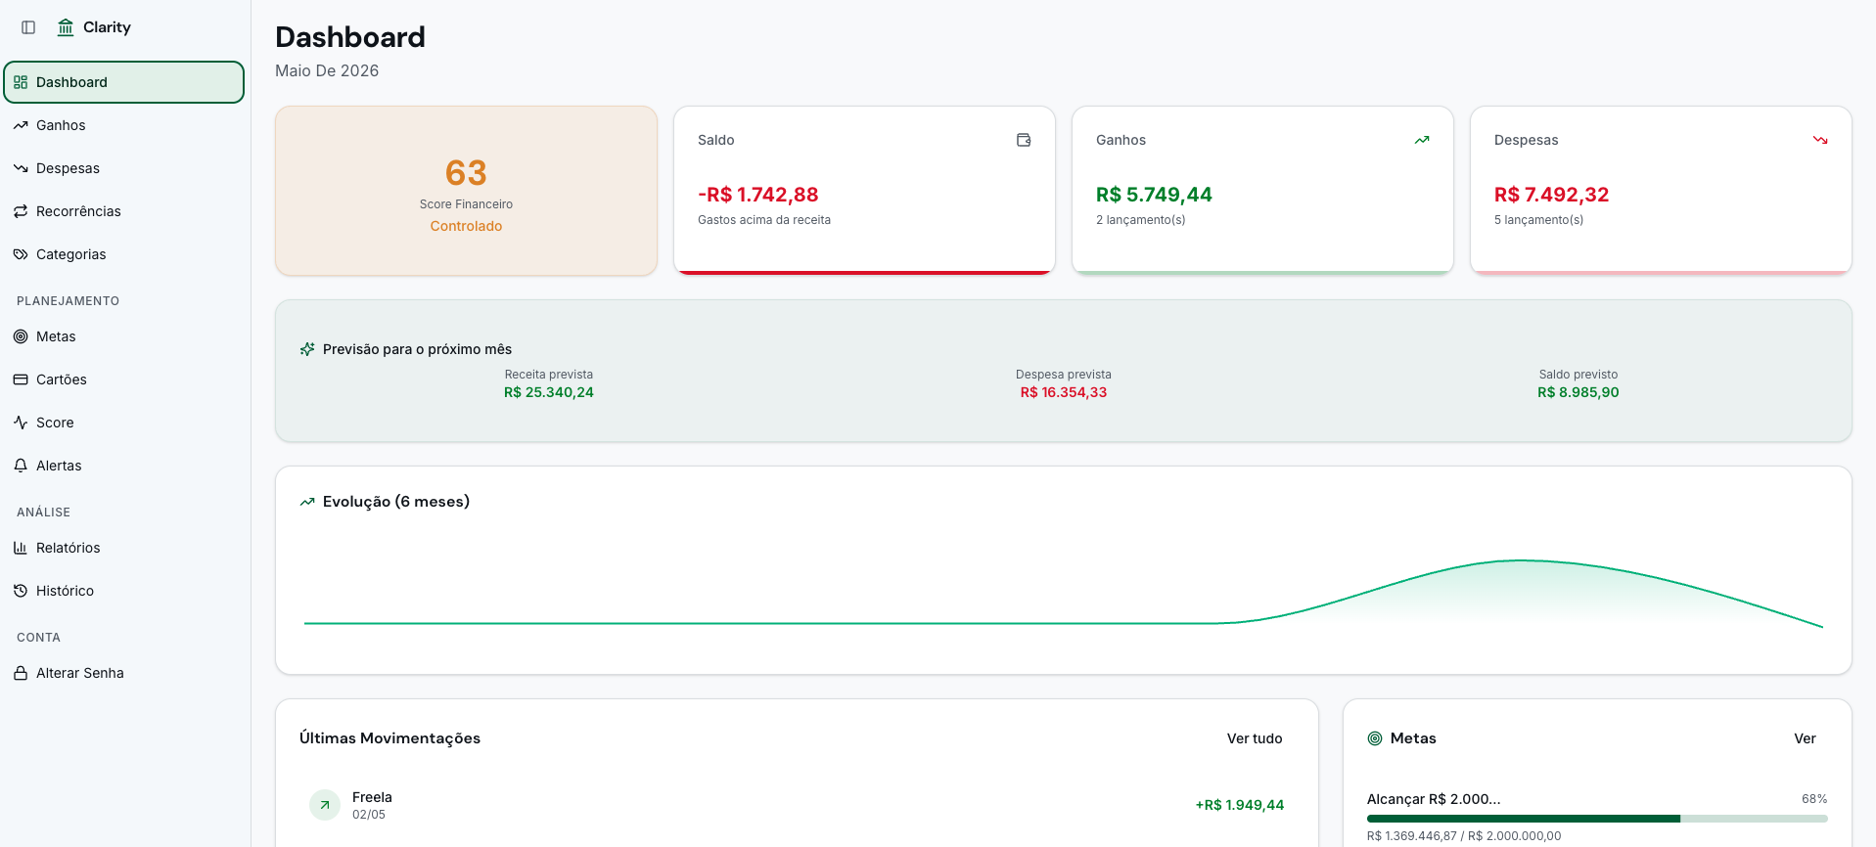This screenshot has height=847, width=1876.
Task: Go to Despesas in the sidebar
Action: (x=124, y=168)
